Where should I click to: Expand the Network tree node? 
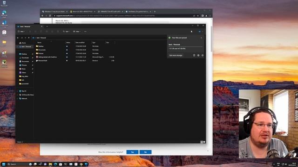tap(18, 99)
